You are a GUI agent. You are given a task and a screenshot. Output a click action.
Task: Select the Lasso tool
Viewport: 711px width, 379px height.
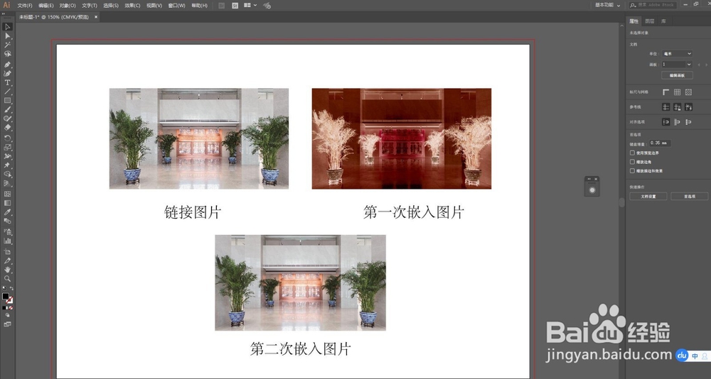click(x=8, y=54)
